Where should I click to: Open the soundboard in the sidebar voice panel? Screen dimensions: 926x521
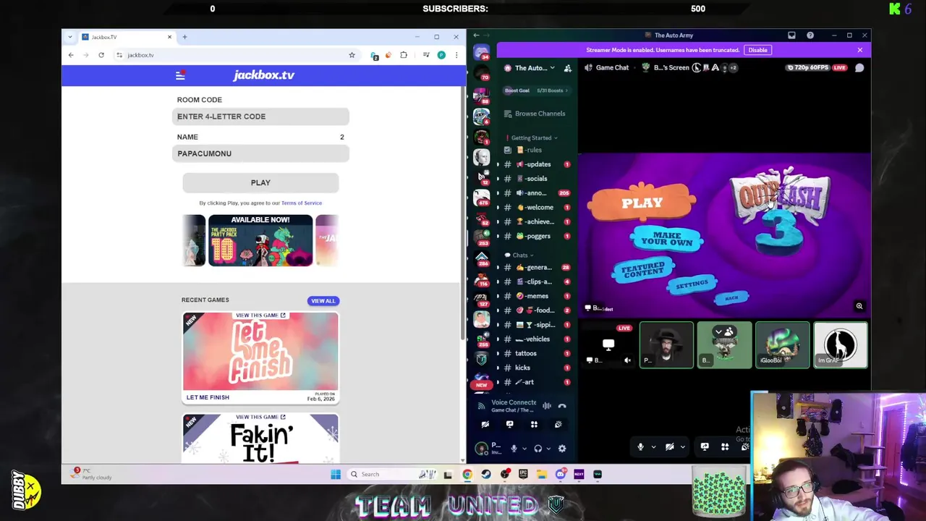click(x=558, y=425)
